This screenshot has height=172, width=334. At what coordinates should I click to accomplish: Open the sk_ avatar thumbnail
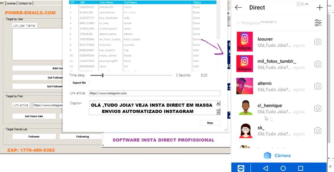(x=246, y=130)
